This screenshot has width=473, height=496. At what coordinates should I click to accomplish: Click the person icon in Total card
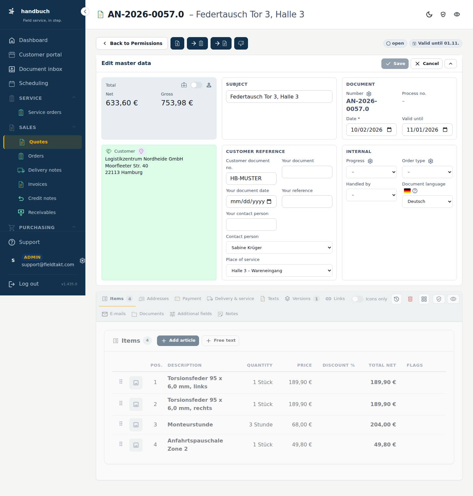[209, 85]
